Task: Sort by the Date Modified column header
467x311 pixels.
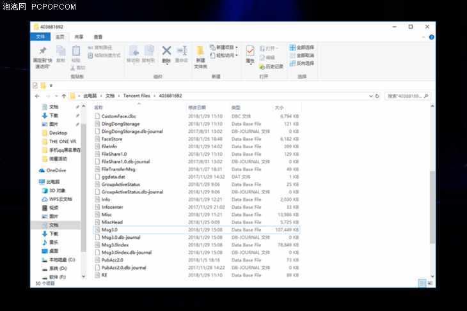Action: tap(197, 108)
